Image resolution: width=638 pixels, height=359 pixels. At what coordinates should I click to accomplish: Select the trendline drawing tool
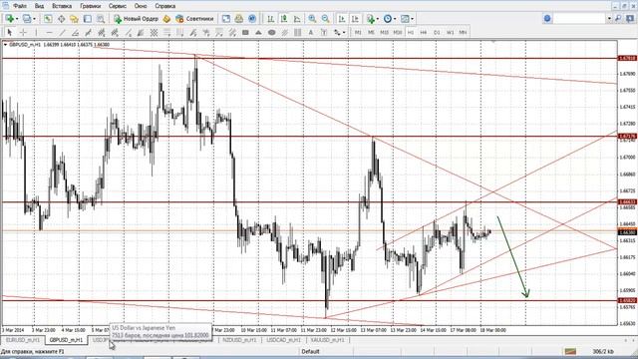point(62,32)
